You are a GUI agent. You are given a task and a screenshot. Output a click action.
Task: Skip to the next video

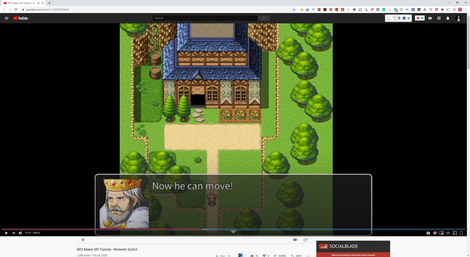coord(14,233)
